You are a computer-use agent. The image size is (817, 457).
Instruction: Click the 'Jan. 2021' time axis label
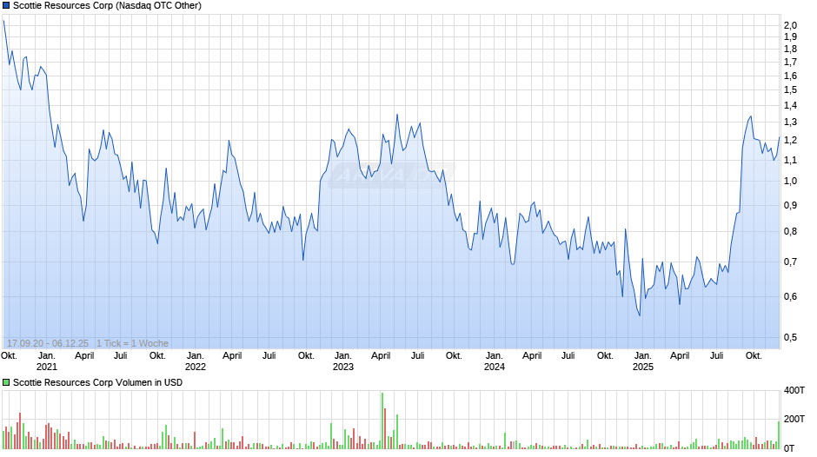[46, 361]
